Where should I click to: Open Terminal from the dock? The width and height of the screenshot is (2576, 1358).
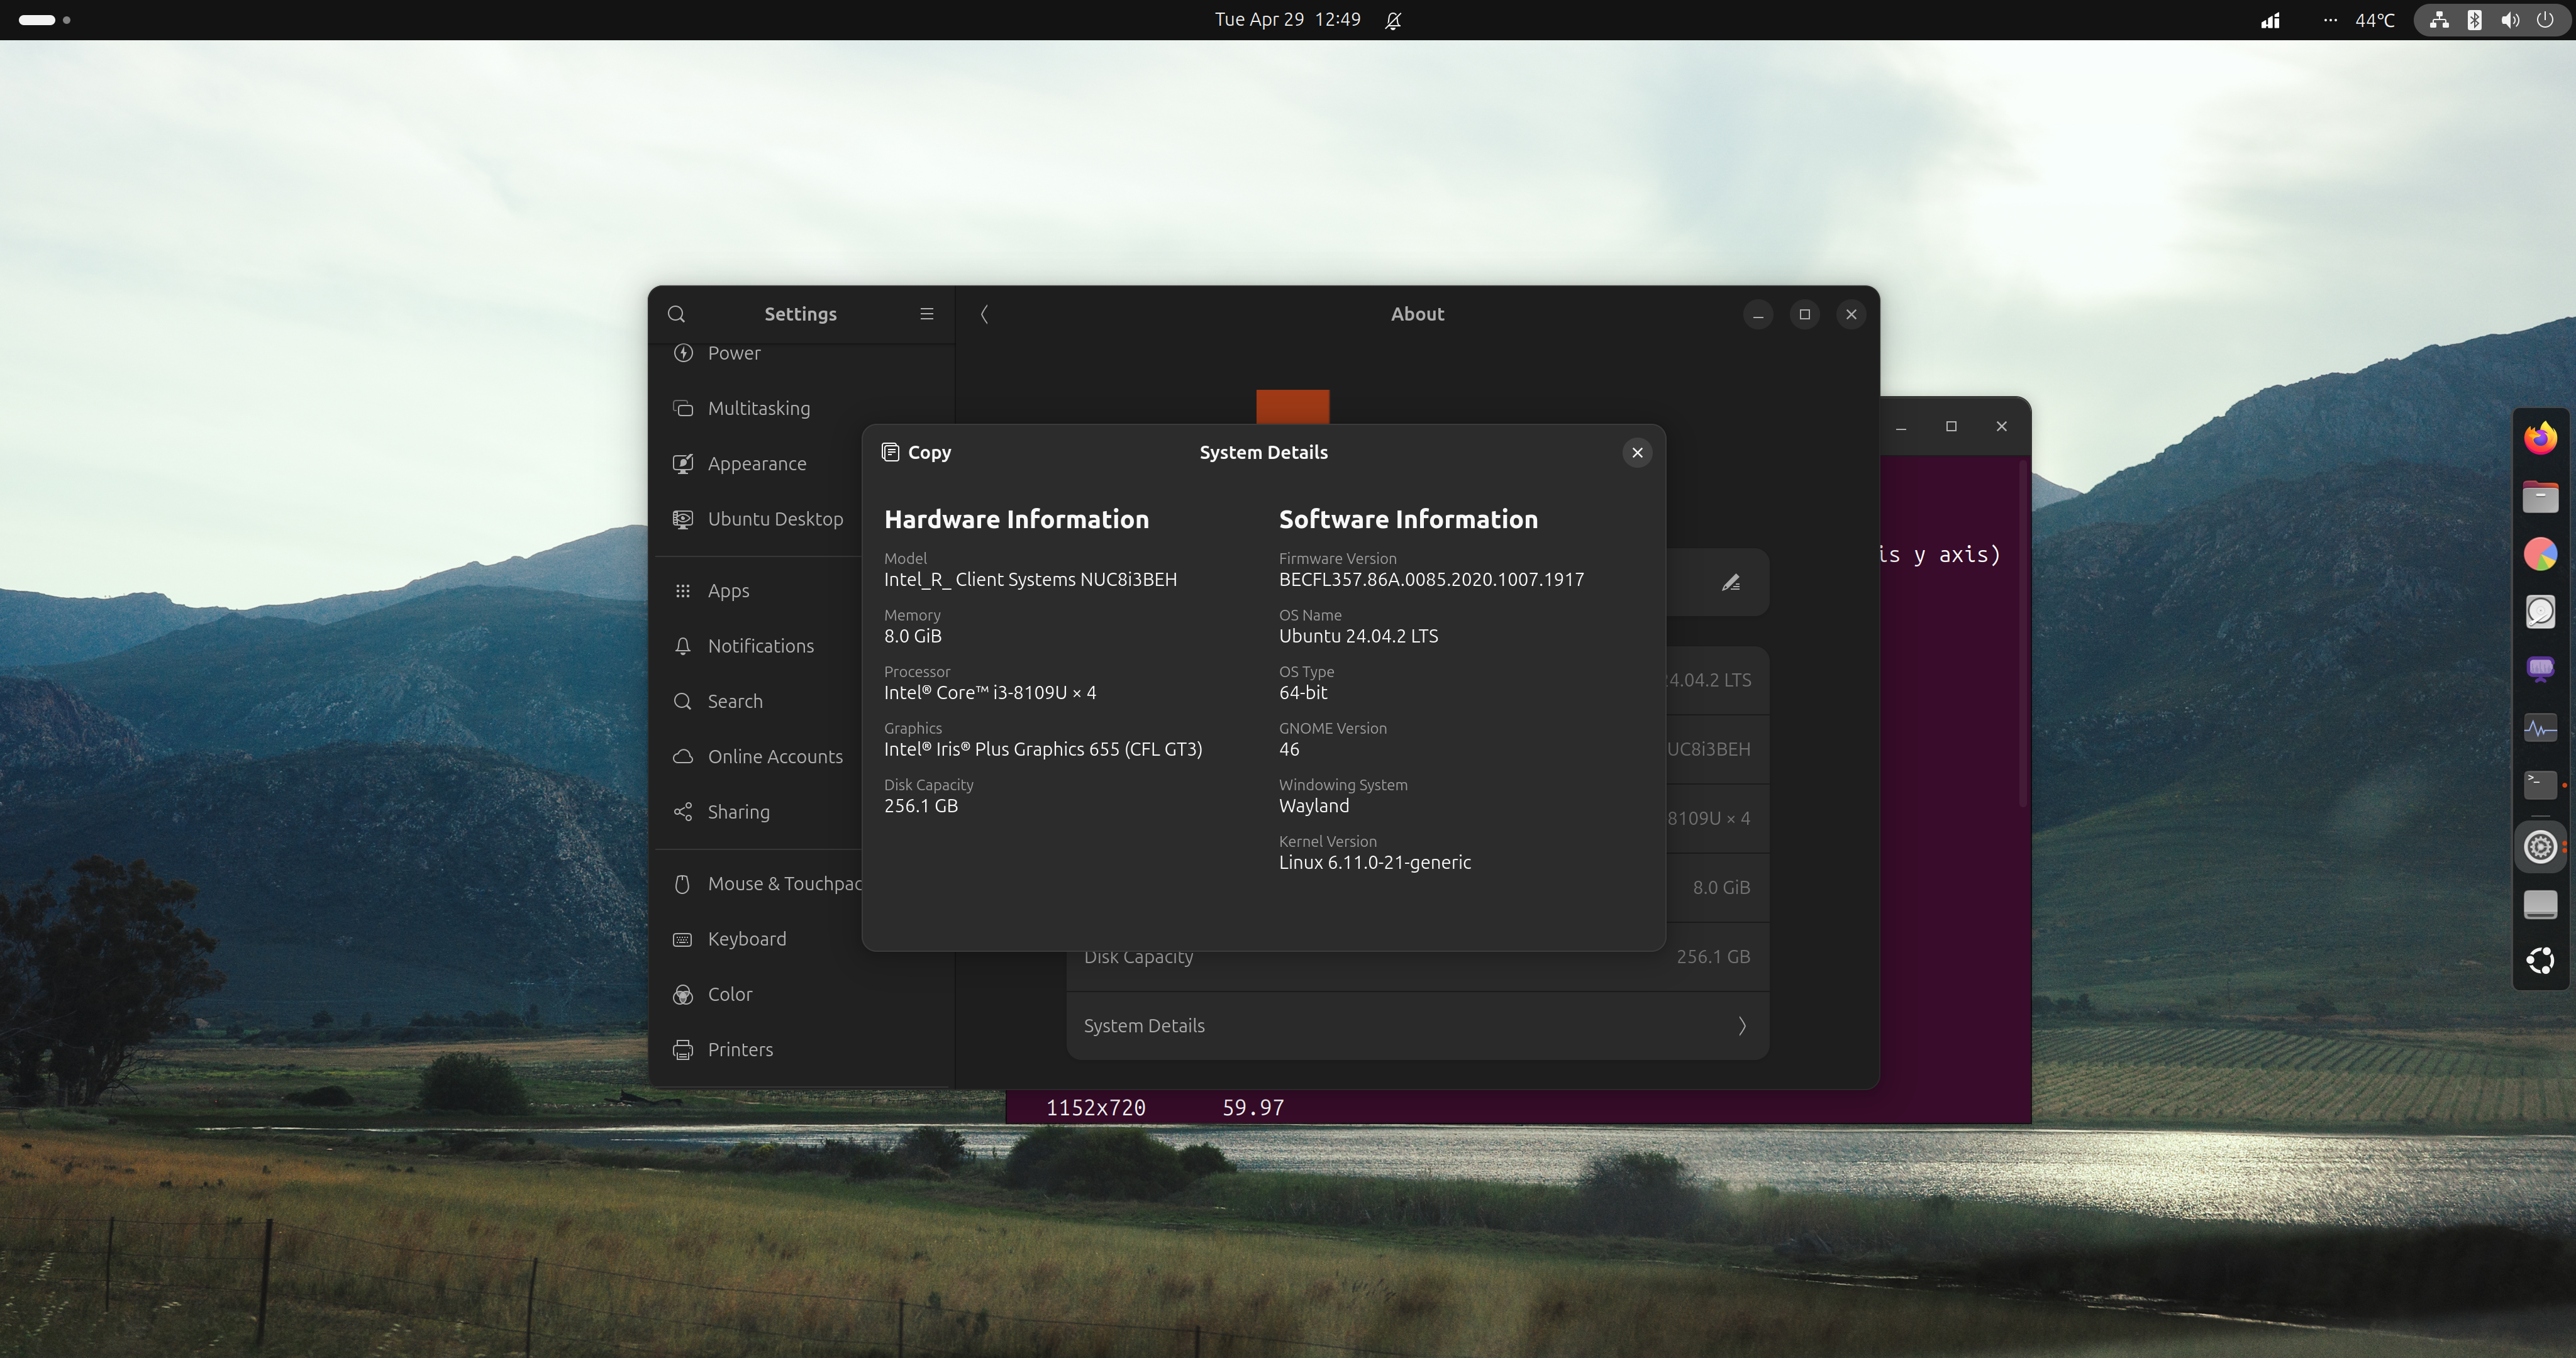(x=2540, y=785)
